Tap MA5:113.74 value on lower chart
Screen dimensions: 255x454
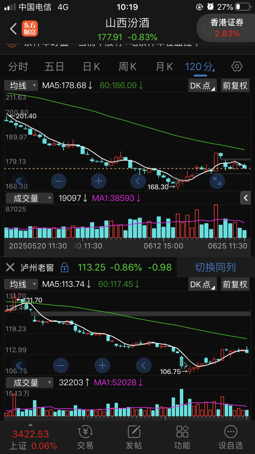[x=67, y=284]
